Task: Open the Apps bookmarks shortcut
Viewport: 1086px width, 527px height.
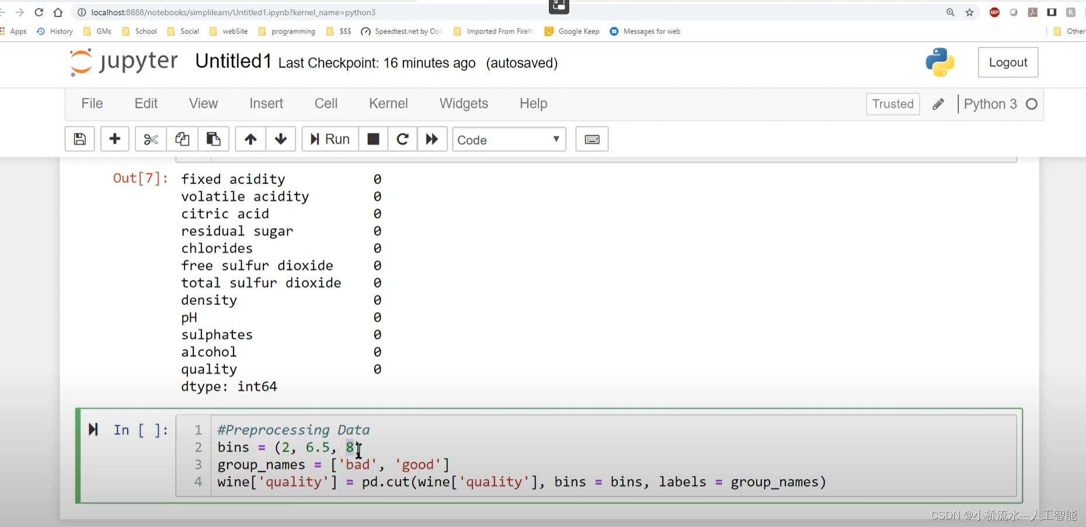Action: 14,32
